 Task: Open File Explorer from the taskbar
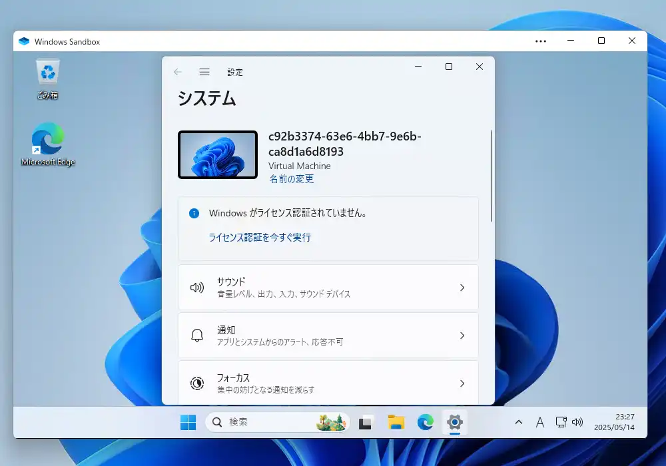coord(396,422)
